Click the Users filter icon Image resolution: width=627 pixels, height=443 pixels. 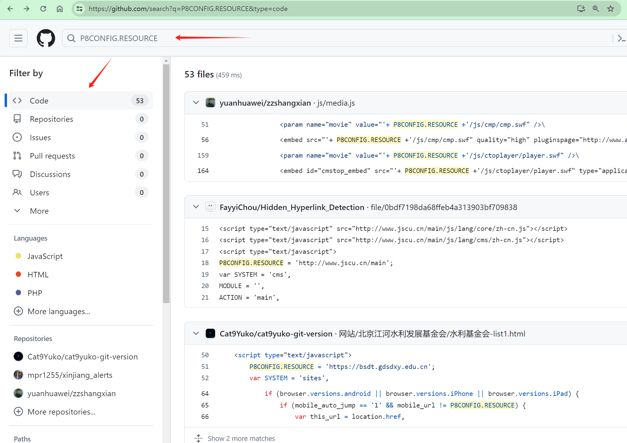pyautogui.click(x=18, y=192)
